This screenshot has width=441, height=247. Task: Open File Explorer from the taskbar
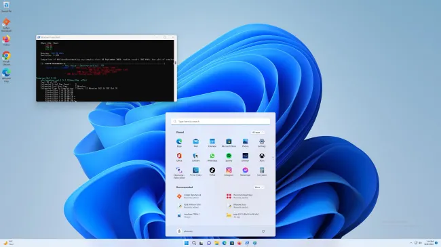click(216, 243)
